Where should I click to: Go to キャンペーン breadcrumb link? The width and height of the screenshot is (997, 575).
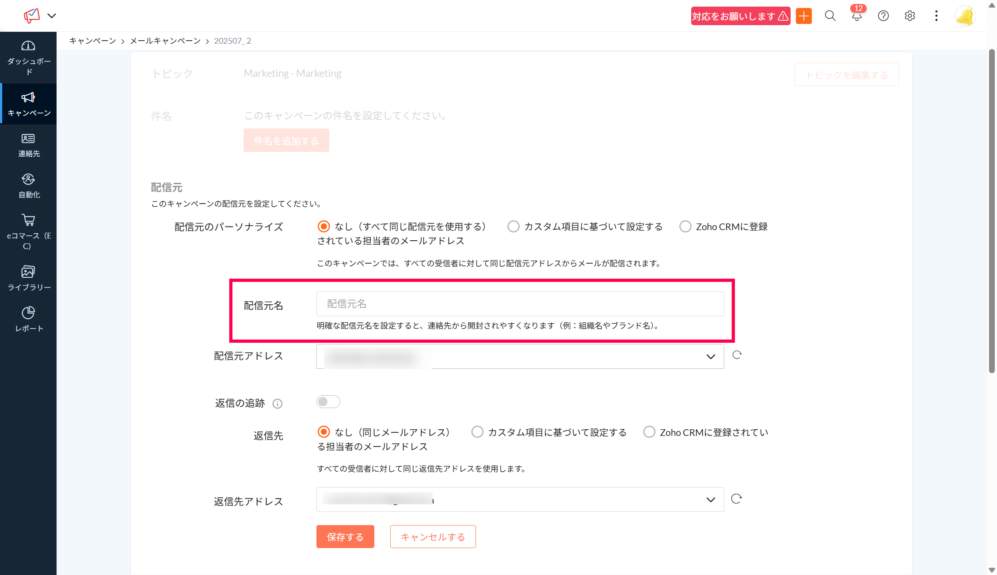(x=92, y=41)
